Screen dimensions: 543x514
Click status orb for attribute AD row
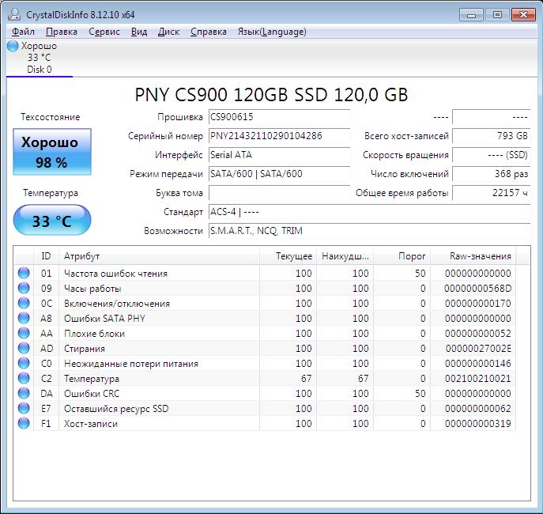coord(24,348)
